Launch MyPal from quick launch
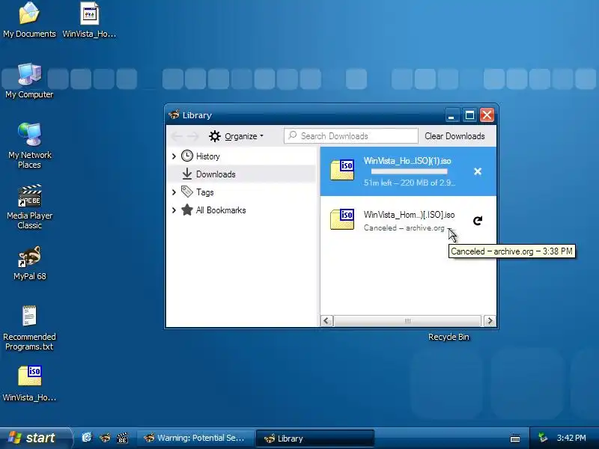This screenshot has height=449, width=599. point(105,438)
